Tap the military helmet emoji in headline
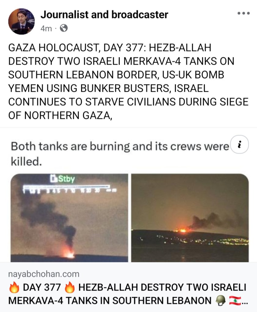Viewport: 257px width, 312px height. (x=221, y=300)
